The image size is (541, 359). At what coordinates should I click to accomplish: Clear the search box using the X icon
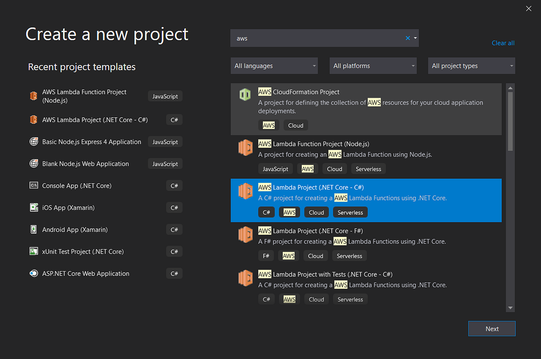(x=407, y=38)
